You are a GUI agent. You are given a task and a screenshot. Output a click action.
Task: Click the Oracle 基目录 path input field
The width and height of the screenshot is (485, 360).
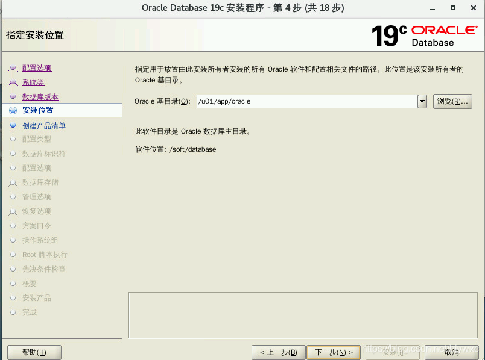[307, 101]
